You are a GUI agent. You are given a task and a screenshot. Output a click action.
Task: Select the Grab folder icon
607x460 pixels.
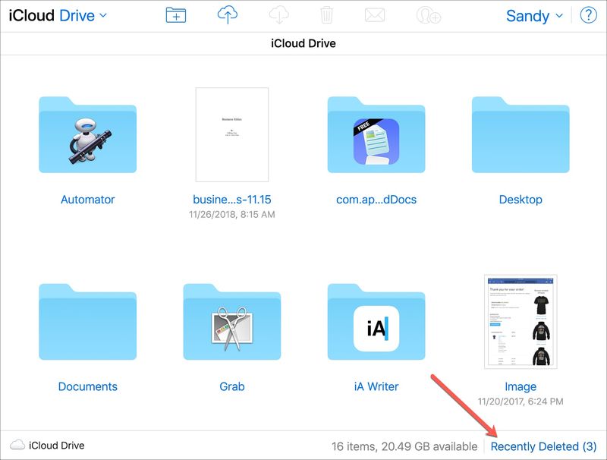pyautogui.click(x=232, y=322)
